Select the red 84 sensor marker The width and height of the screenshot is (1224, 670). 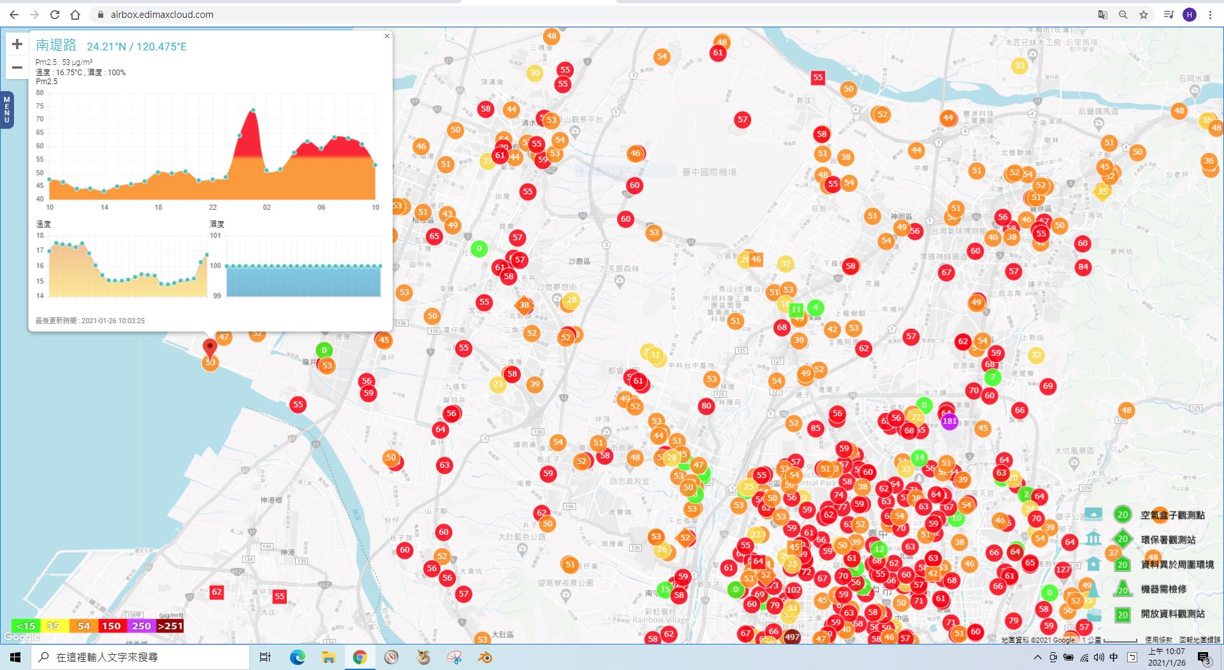click(1082, 266)
